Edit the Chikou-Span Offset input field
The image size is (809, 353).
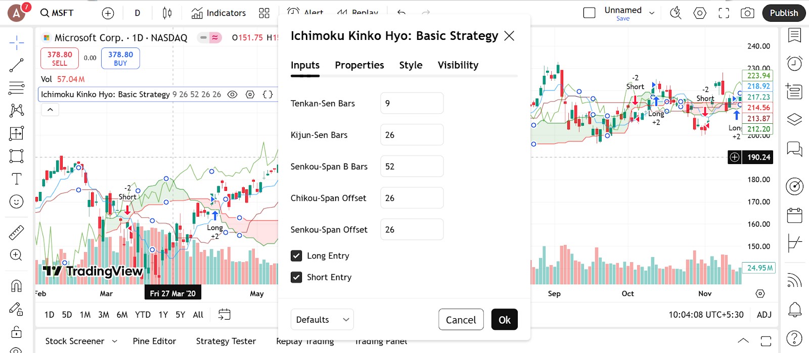click(412, 198)
